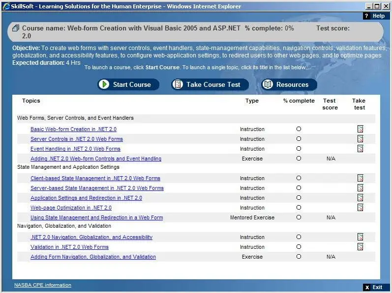Maximize the Internet Explorer window
Screen dimensions: 392x293
point(377,6)
